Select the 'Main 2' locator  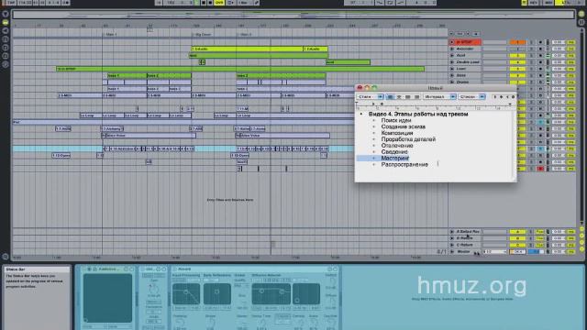tap(245, 35)
